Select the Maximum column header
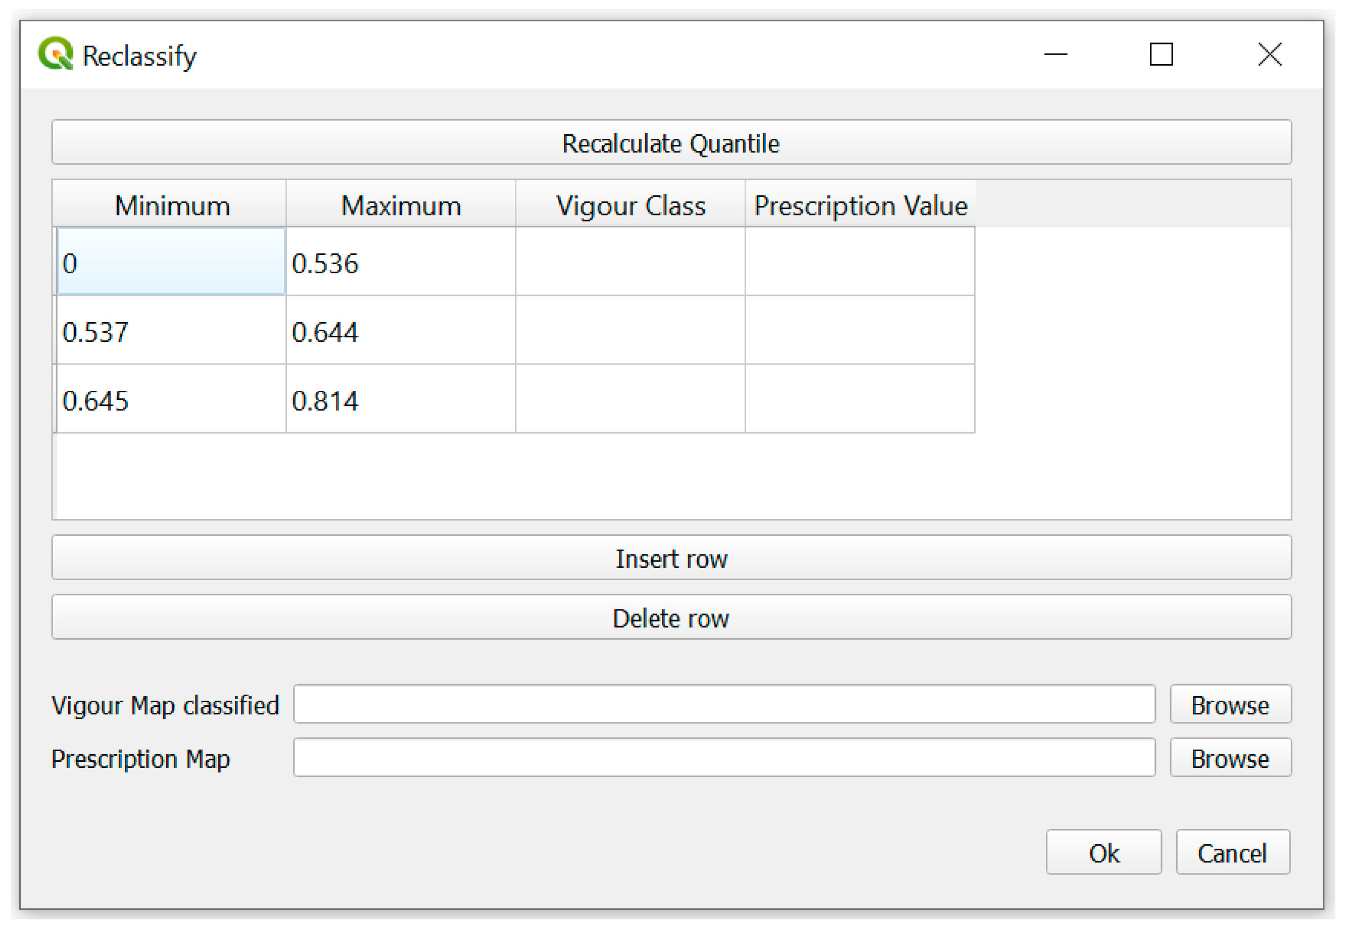The width and height of the screenshot is (1348, 933). (401, 205)
